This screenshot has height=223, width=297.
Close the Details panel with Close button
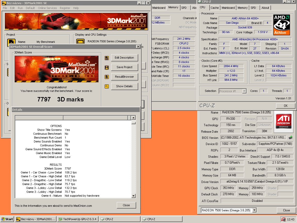[126, 205]
